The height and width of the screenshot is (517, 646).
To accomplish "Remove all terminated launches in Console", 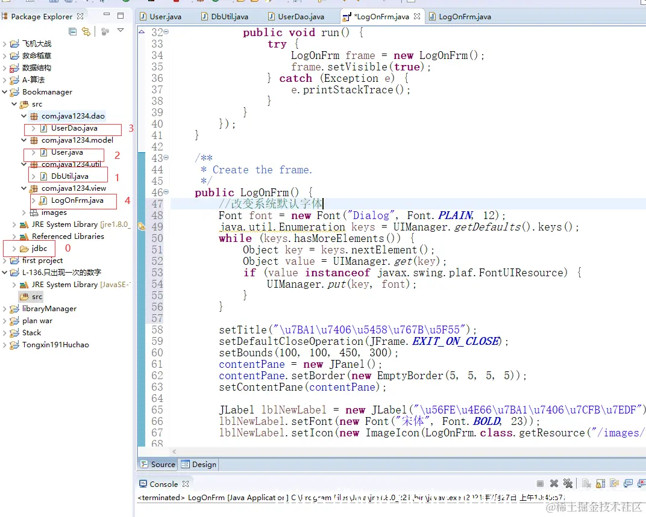I will pyautogui.click(x=568, y=483).
